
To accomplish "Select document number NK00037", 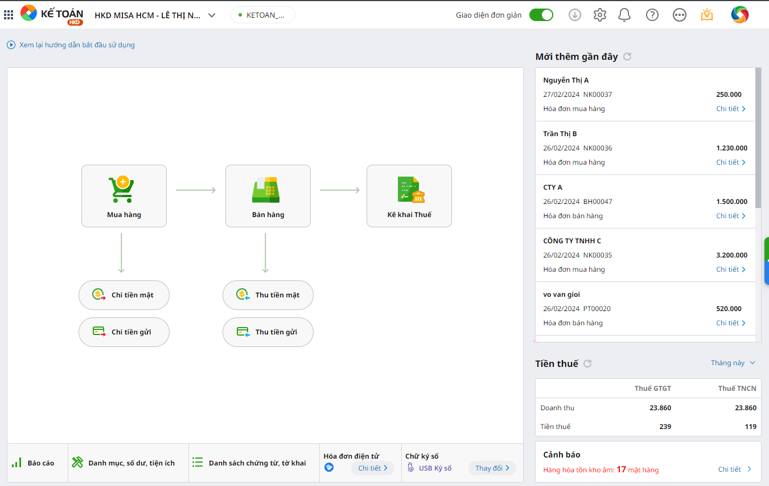I will coord(598,95).
